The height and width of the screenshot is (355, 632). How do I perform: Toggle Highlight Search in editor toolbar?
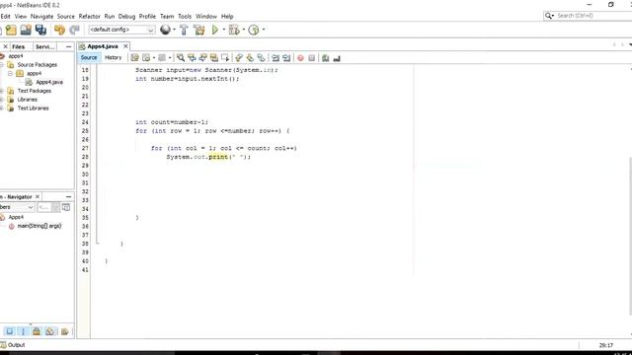click(214, 58)
